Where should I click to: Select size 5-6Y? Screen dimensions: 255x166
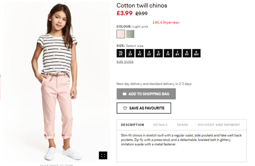[x=159, y=53]
